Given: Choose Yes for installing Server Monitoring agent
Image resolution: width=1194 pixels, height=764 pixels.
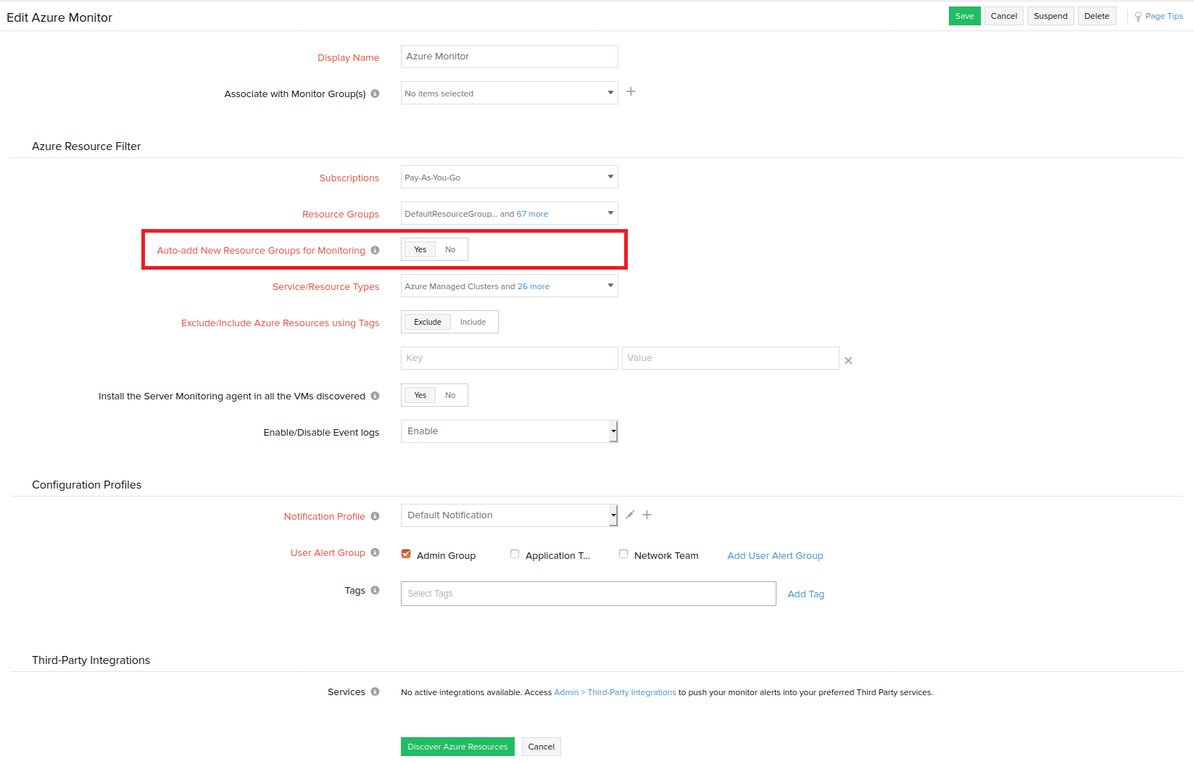Looking at the screenshot, I should (420, 395).
